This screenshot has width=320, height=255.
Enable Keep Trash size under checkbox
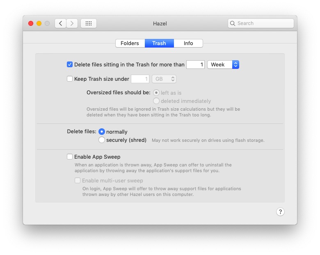[x=70, y=79]
